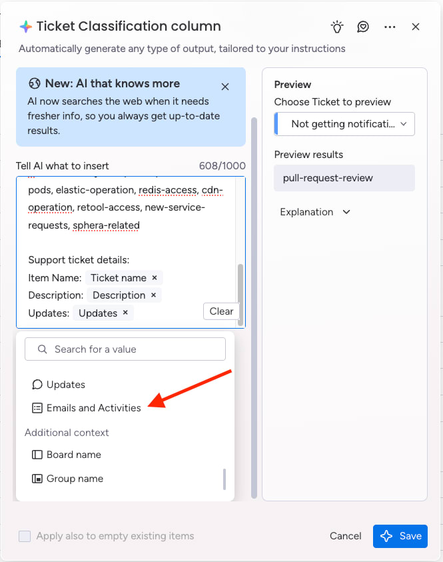Remove the Description token

(x=153, y=295)
